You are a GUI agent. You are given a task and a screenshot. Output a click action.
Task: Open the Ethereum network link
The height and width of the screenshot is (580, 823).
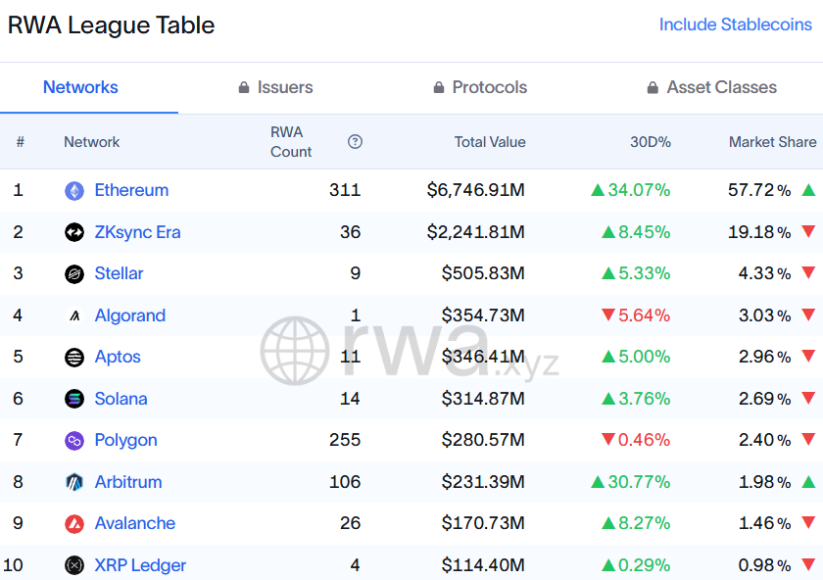click(x=131, y=190)
